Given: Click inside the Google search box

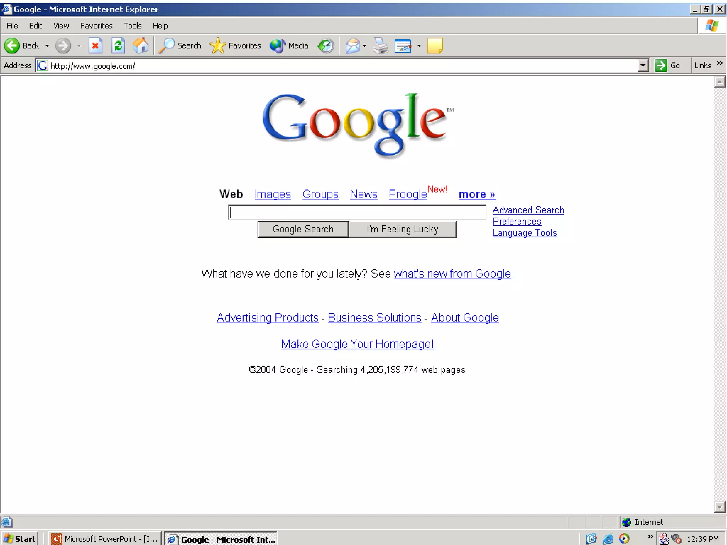Looking at the screenshot, I should point(357,213).
